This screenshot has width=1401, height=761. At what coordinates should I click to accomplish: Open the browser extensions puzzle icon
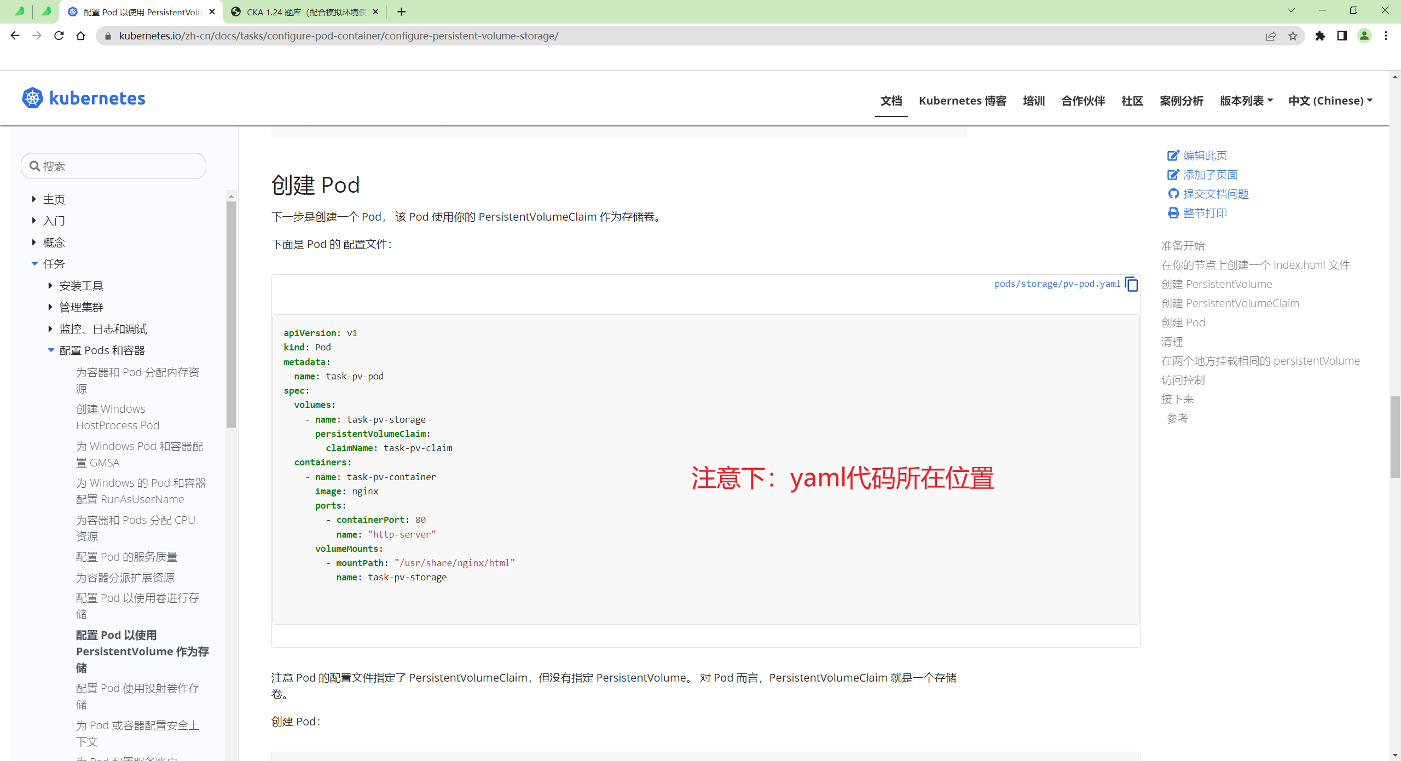1320,36
